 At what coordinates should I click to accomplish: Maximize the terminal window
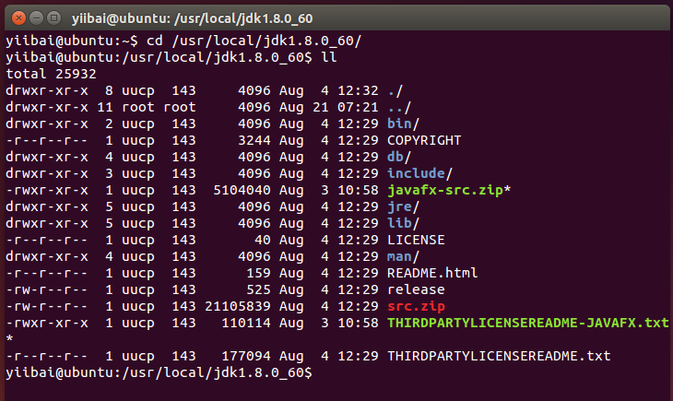[x=53, y=18]
